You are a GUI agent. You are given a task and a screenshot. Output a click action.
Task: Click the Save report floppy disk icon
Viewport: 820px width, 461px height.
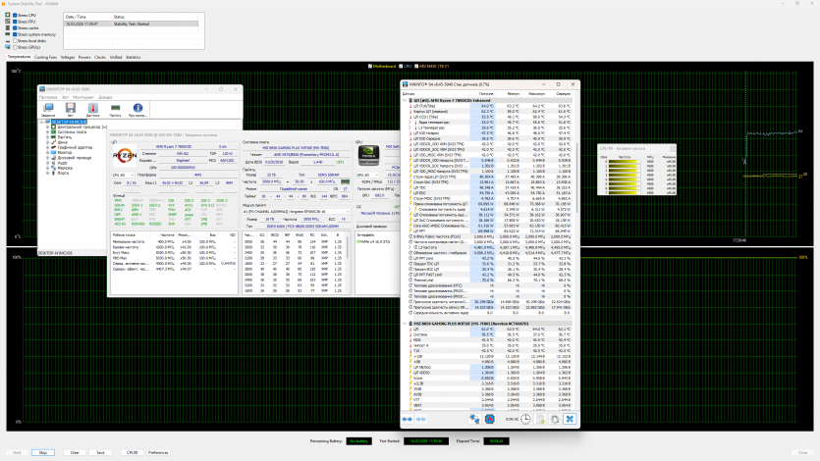click(x=69, y=106)
